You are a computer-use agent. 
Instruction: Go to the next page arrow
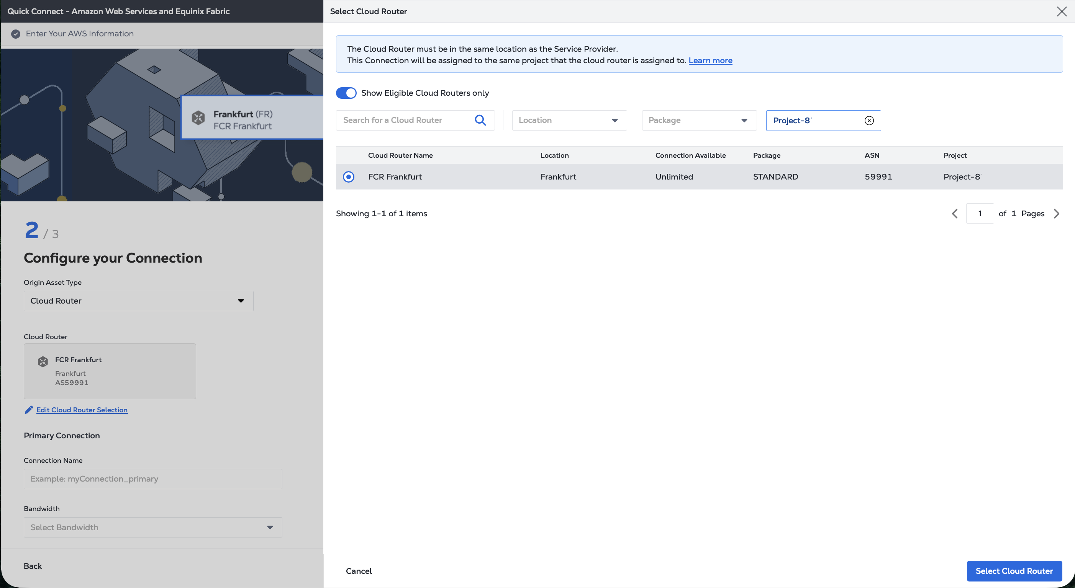[x=1056, y=214]
